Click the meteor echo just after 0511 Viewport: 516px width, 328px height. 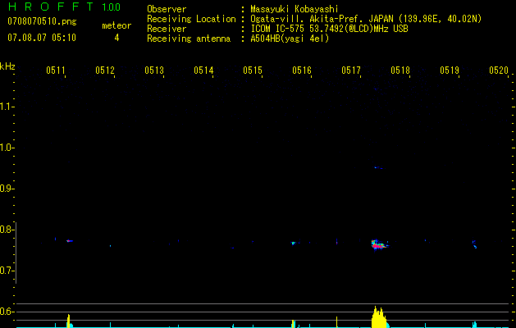pyautogui.click(x=70, y=241)
